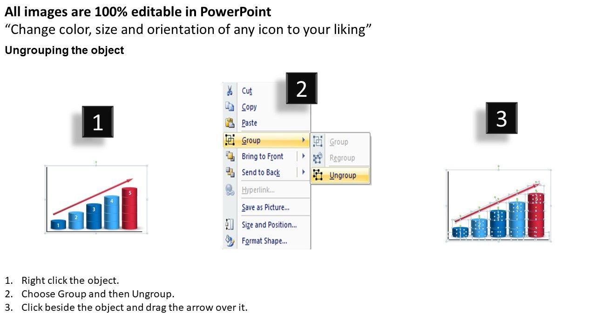Click the Cut scissors icon
Screen dimensions: 596x335
click(x=230, y=91)
